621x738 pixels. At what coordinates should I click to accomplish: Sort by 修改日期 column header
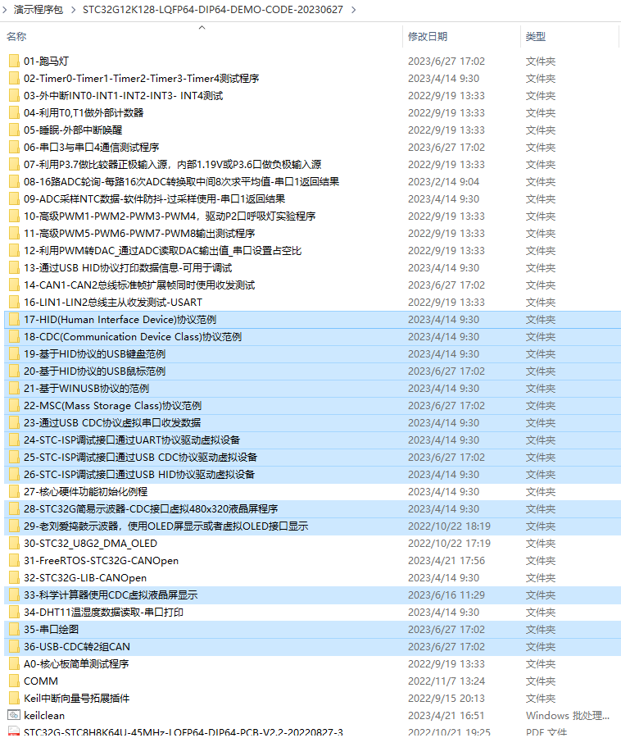click(428, 37)
